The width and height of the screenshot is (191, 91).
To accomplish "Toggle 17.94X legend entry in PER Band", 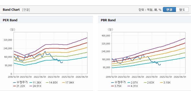I will click(68, 83).
